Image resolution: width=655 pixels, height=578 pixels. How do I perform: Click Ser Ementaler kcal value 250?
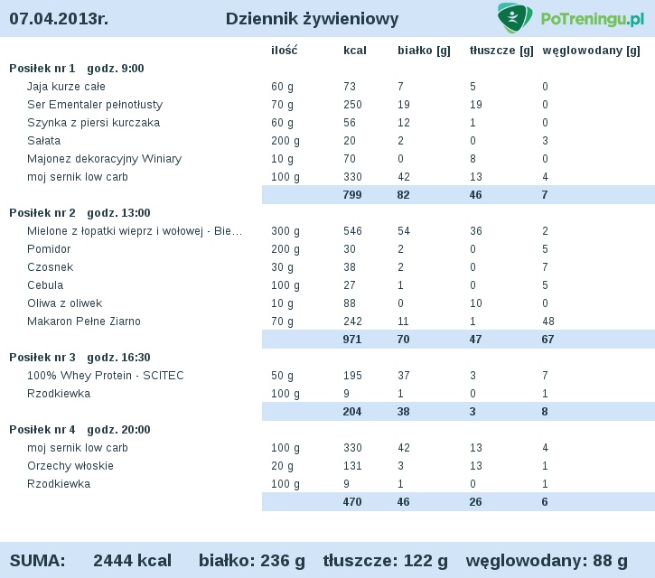pyautogui.click(x=352, y=105)
